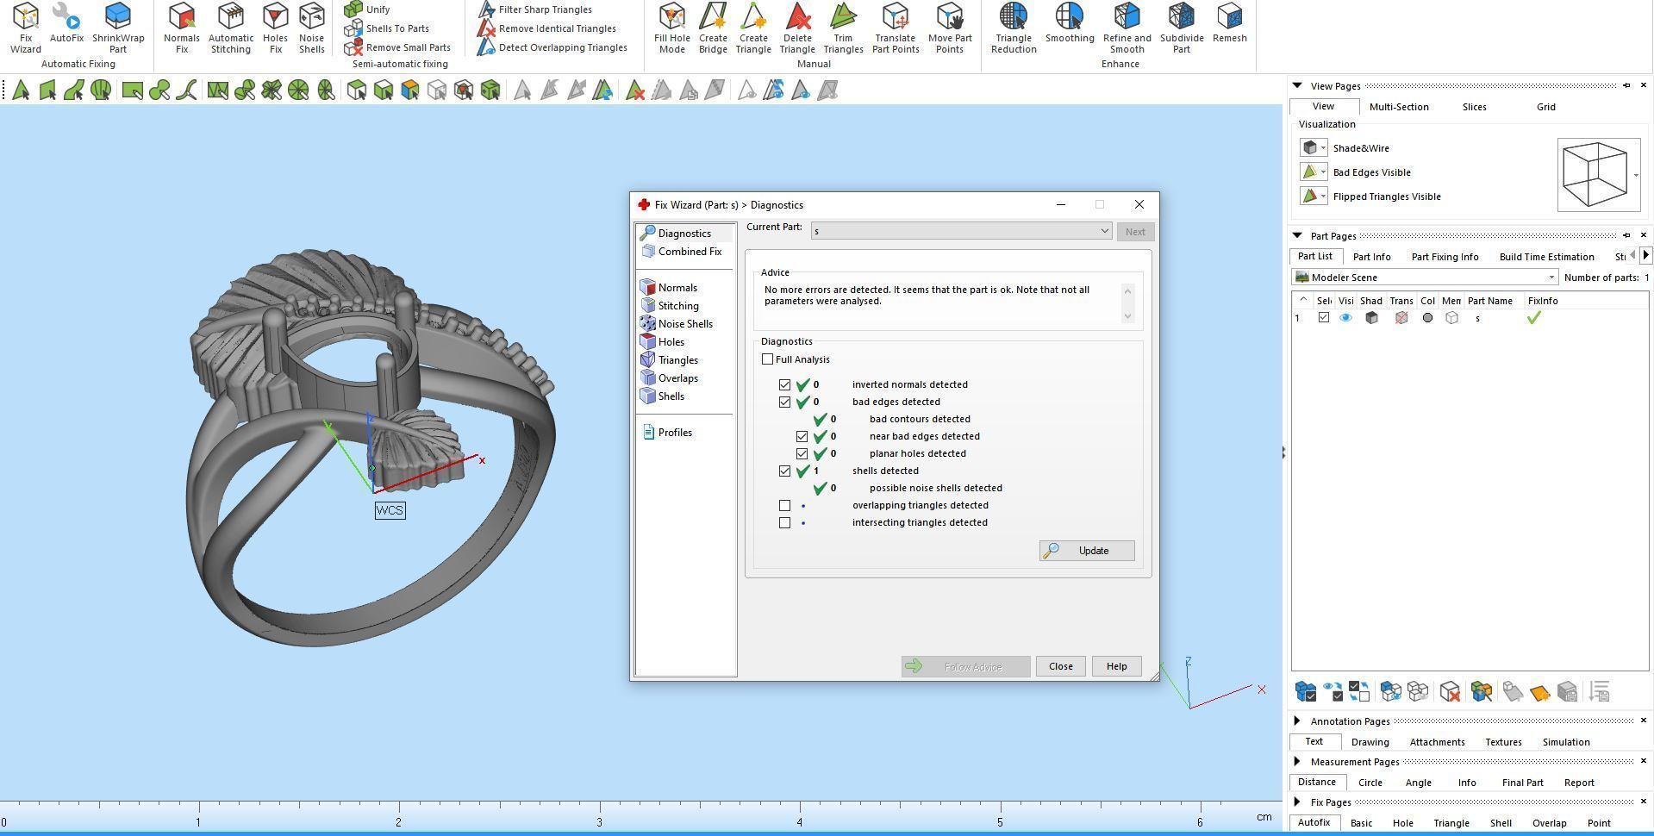The width and height of the screenshot is (1654, 836).
Task: Switch to the Part Info tab
Action: click(1371, 257)
